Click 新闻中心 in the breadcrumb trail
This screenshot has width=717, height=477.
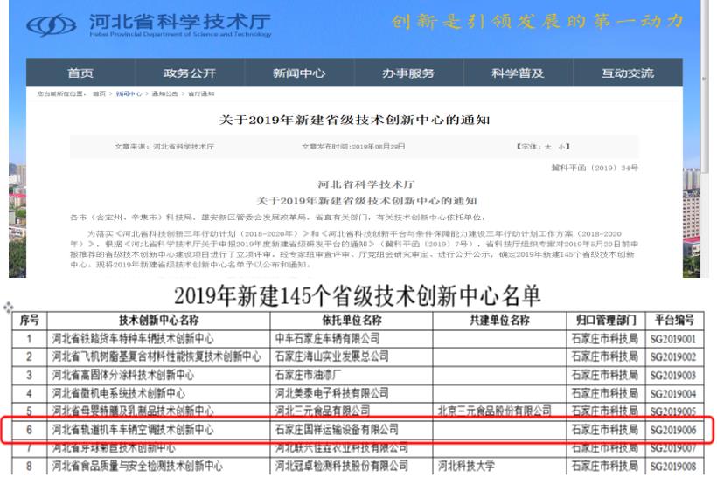coord(129,93)
